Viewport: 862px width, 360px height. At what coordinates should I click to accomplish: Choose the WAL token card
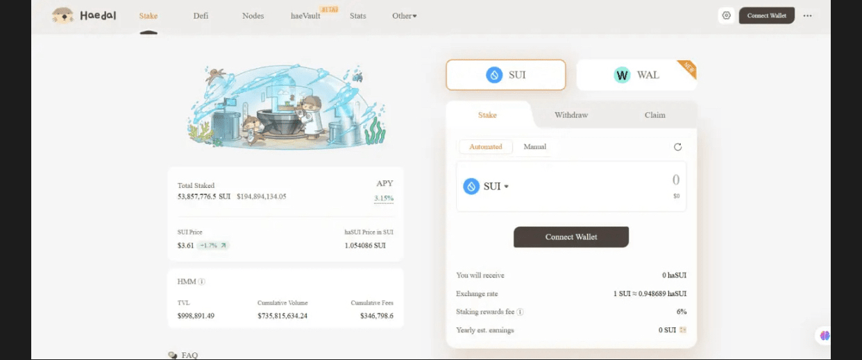pyautogui.click(x=636, y=75)
